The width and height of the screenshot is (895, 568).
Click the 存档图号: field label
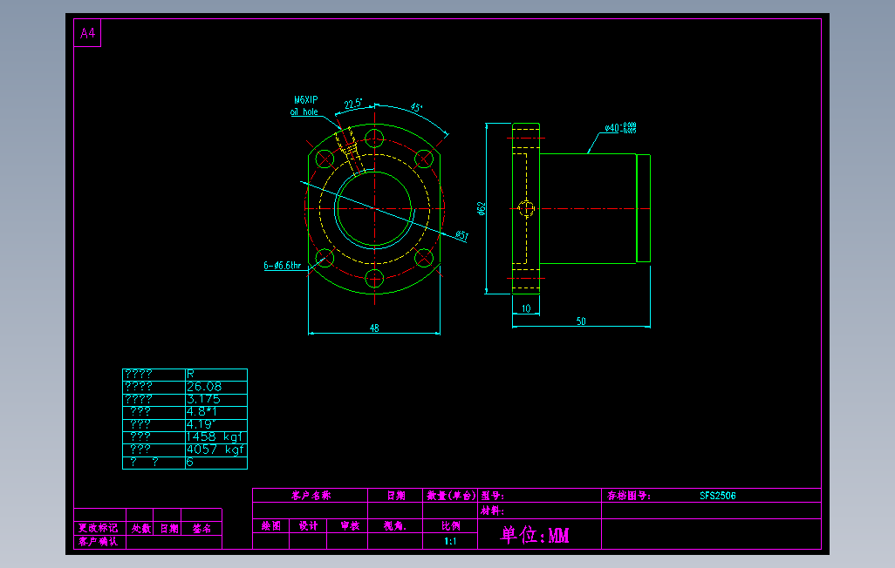pyautogui.click(x=628, y=495)
